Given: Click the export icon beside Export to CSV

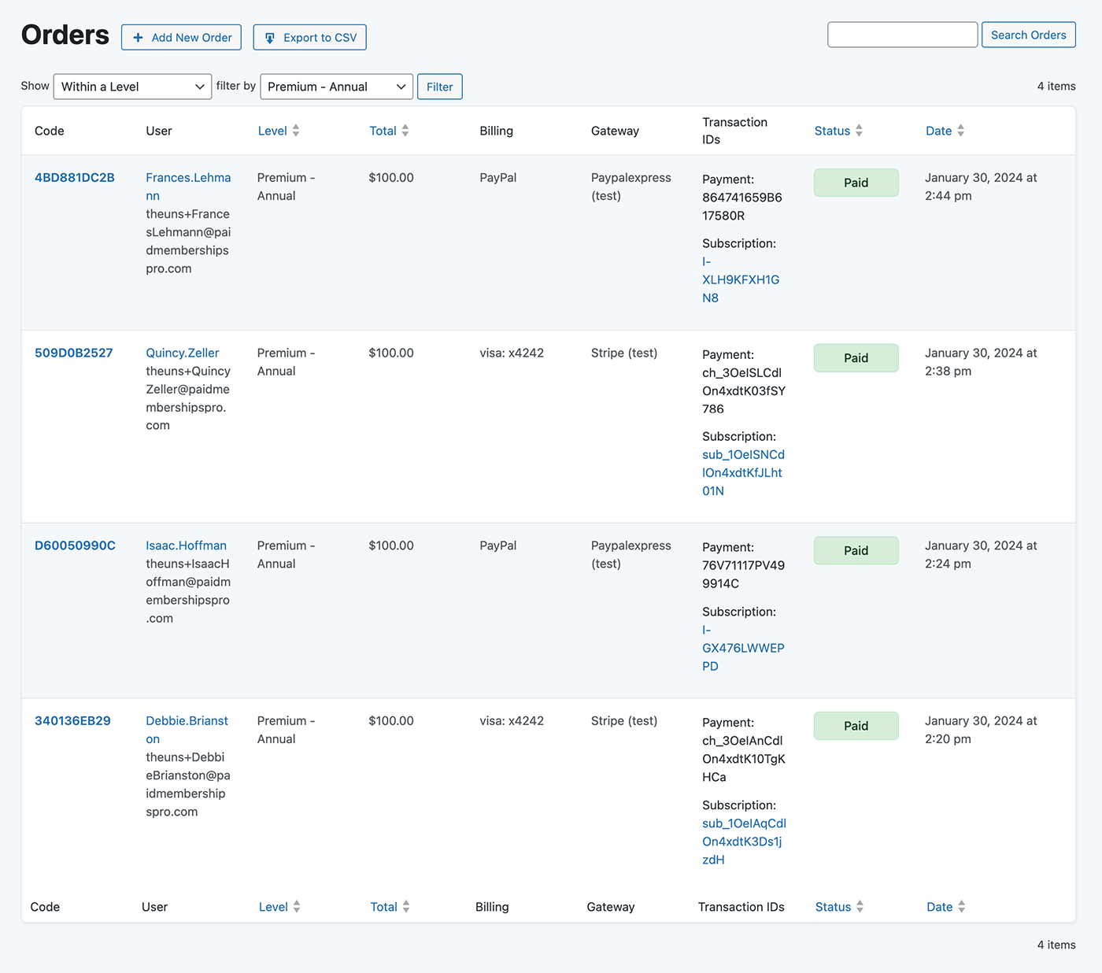Looking at the screenshot, I should pos(270,37).
